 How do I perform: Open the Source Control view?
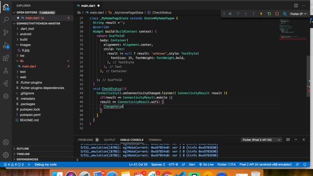point(6,32)
